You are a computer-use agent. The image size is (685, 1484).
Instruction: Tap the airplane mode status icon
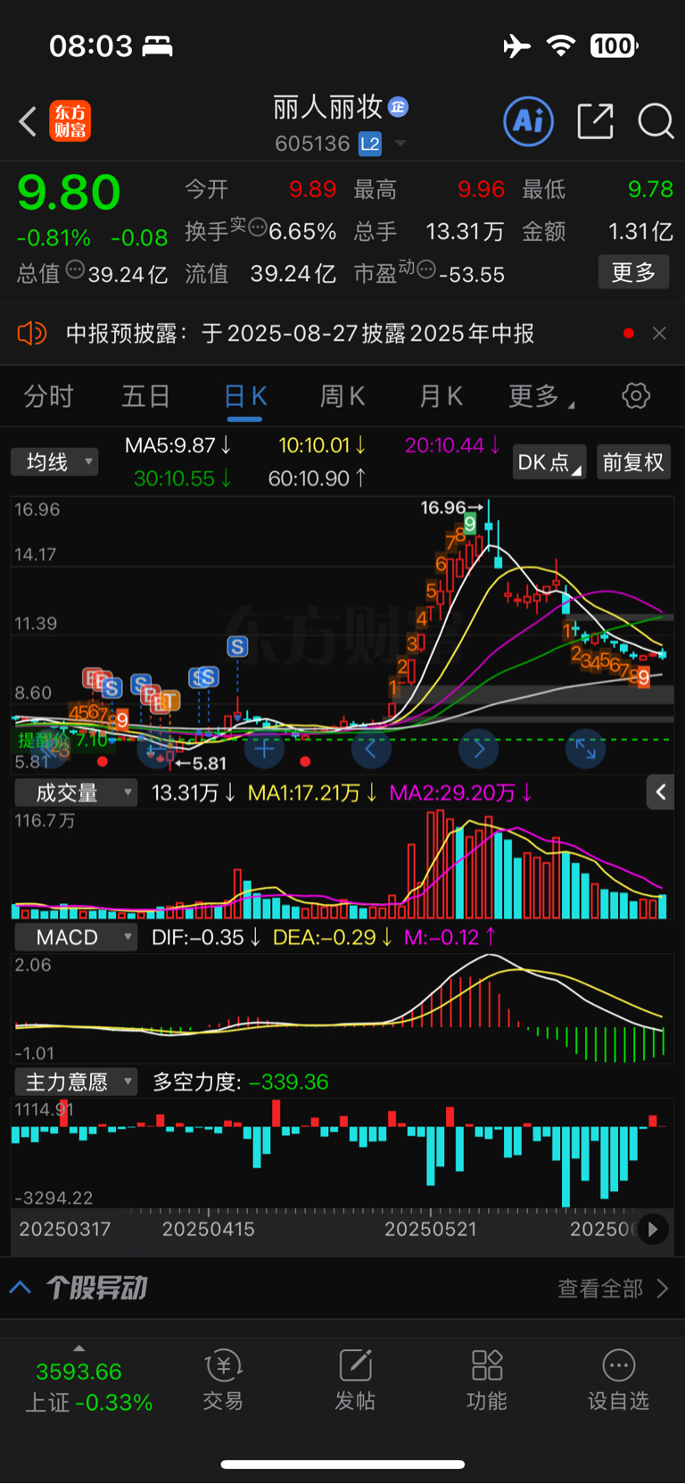click(516, 46)
